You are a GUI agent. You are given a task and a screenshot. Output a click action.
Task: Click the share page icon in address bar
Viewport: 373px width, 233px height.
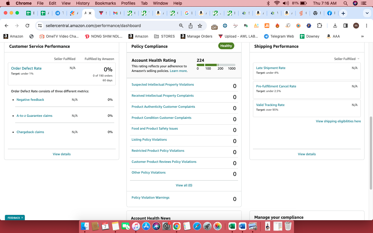click(191, 26)
